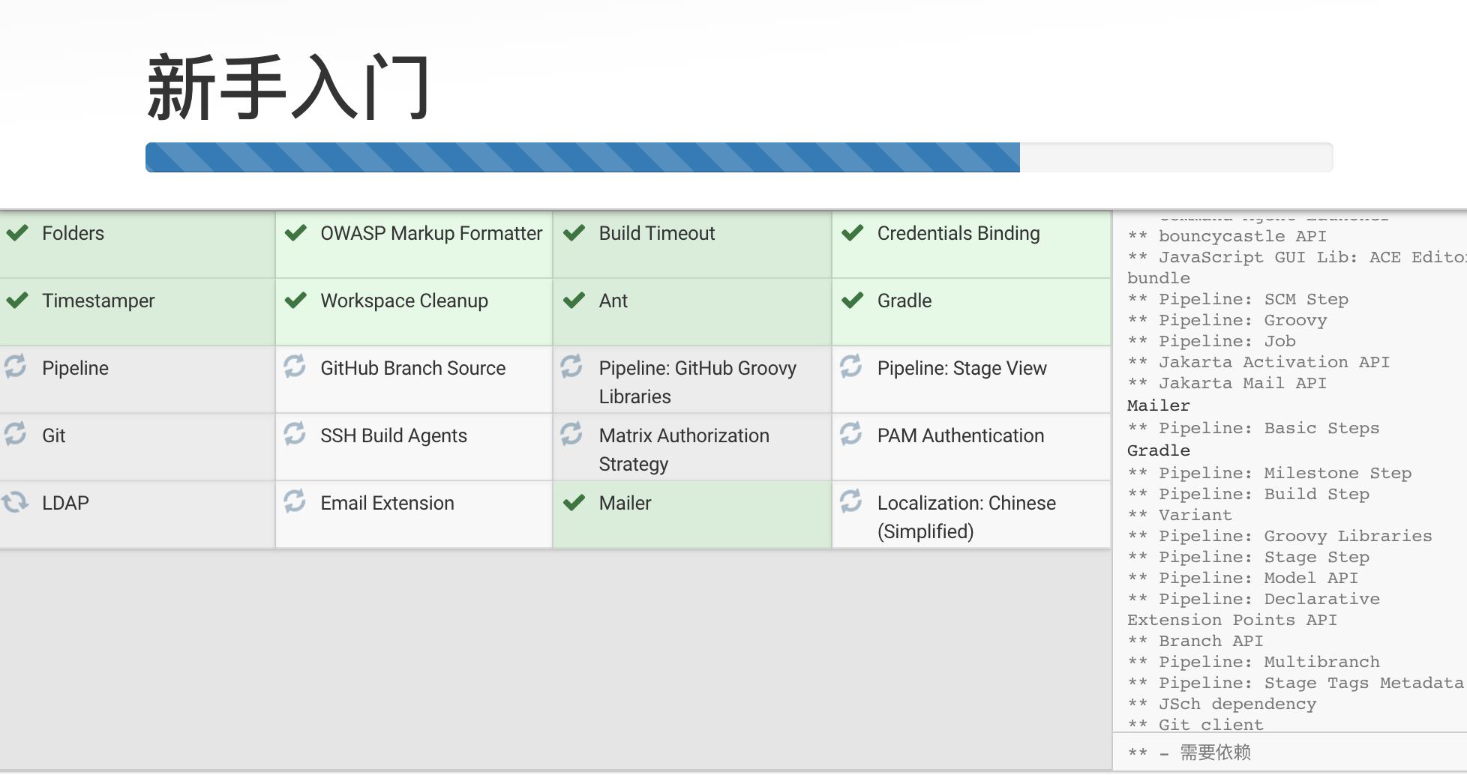
Task: Click the checkmark icon beside Ant
Action: (x=574, y=300)
